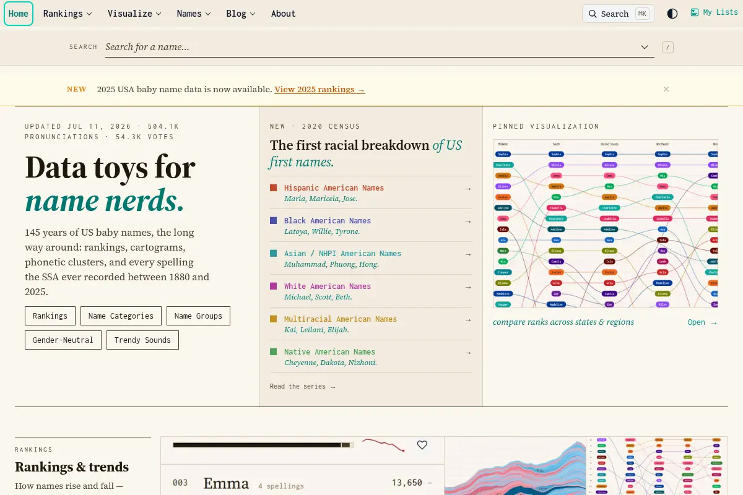Open the About page

pyautogui.click(x=283, y=14)
